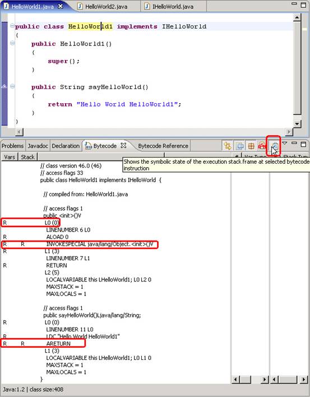Click the editor horizontal scrollbar right arrow

point(289,132)
